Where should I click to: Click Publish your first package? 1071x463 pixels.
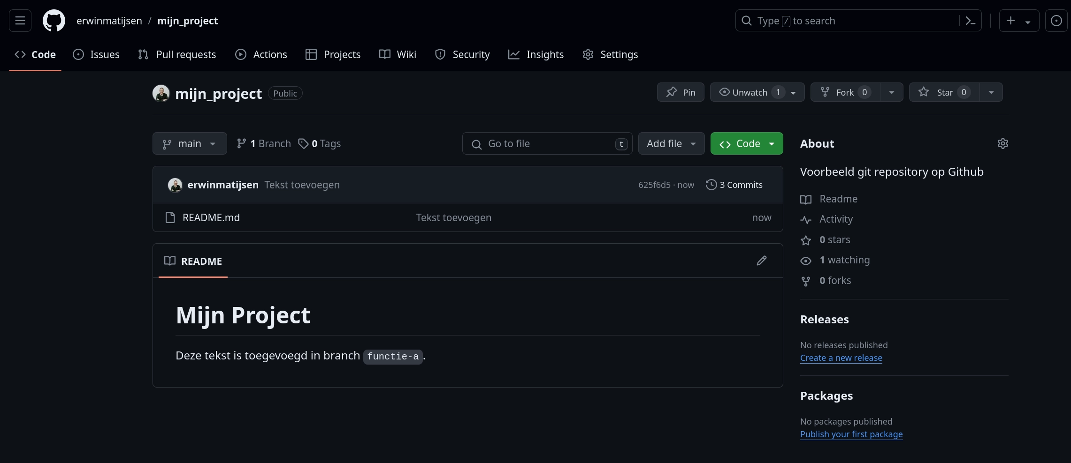click(851, 434)
